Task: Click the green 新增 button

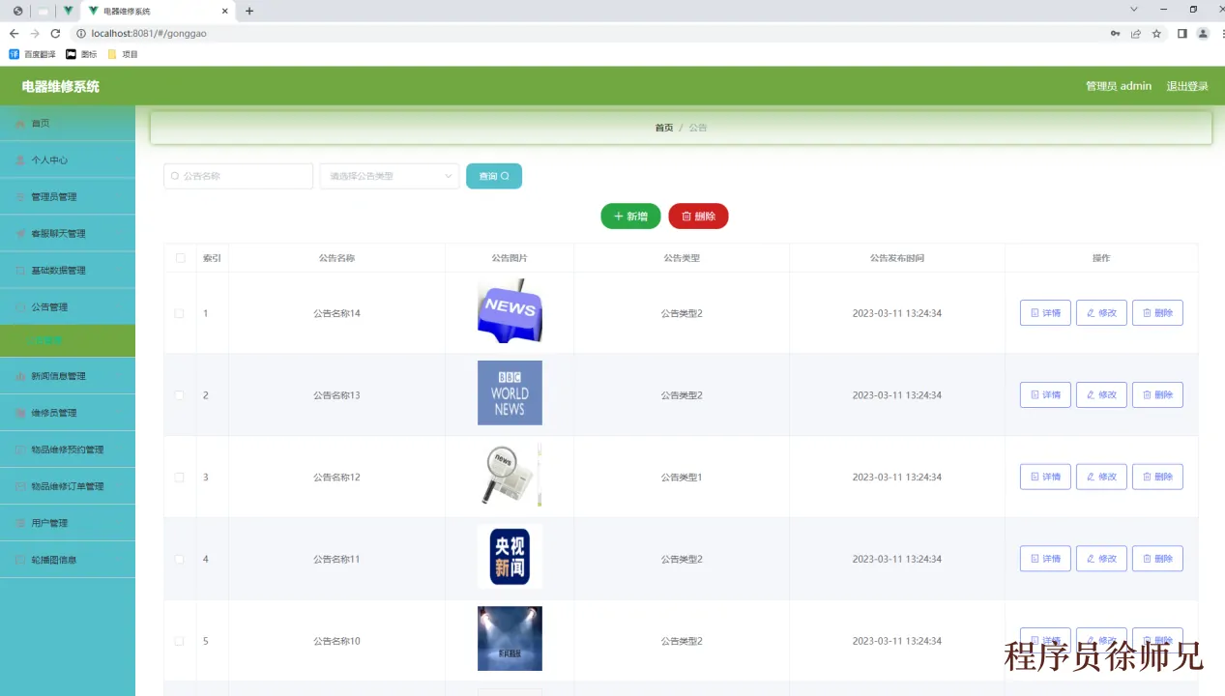Action: point(630,217)
